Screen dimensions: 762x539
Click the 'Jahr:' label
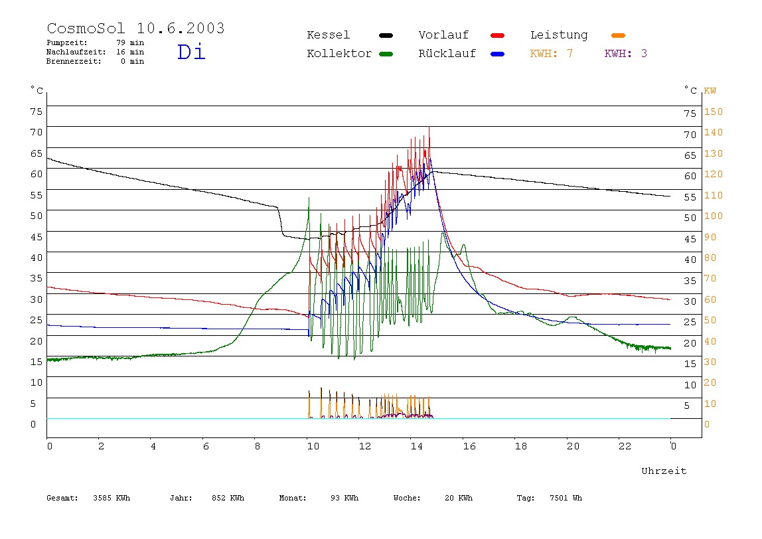pos(181,498)
